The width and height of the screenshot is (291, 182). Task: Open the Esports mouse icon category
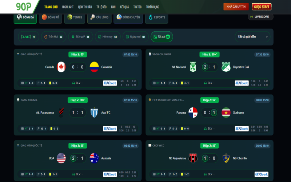(157, 18)
